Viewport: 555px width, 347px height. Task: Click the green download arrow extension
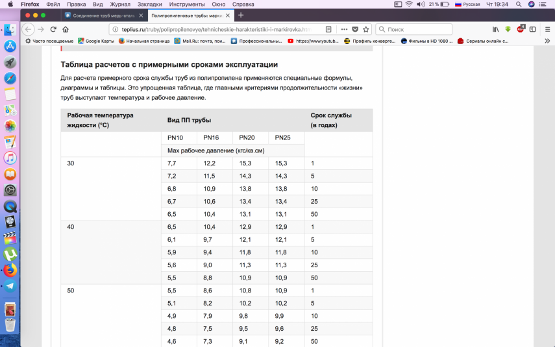click(x=508, y=29)
